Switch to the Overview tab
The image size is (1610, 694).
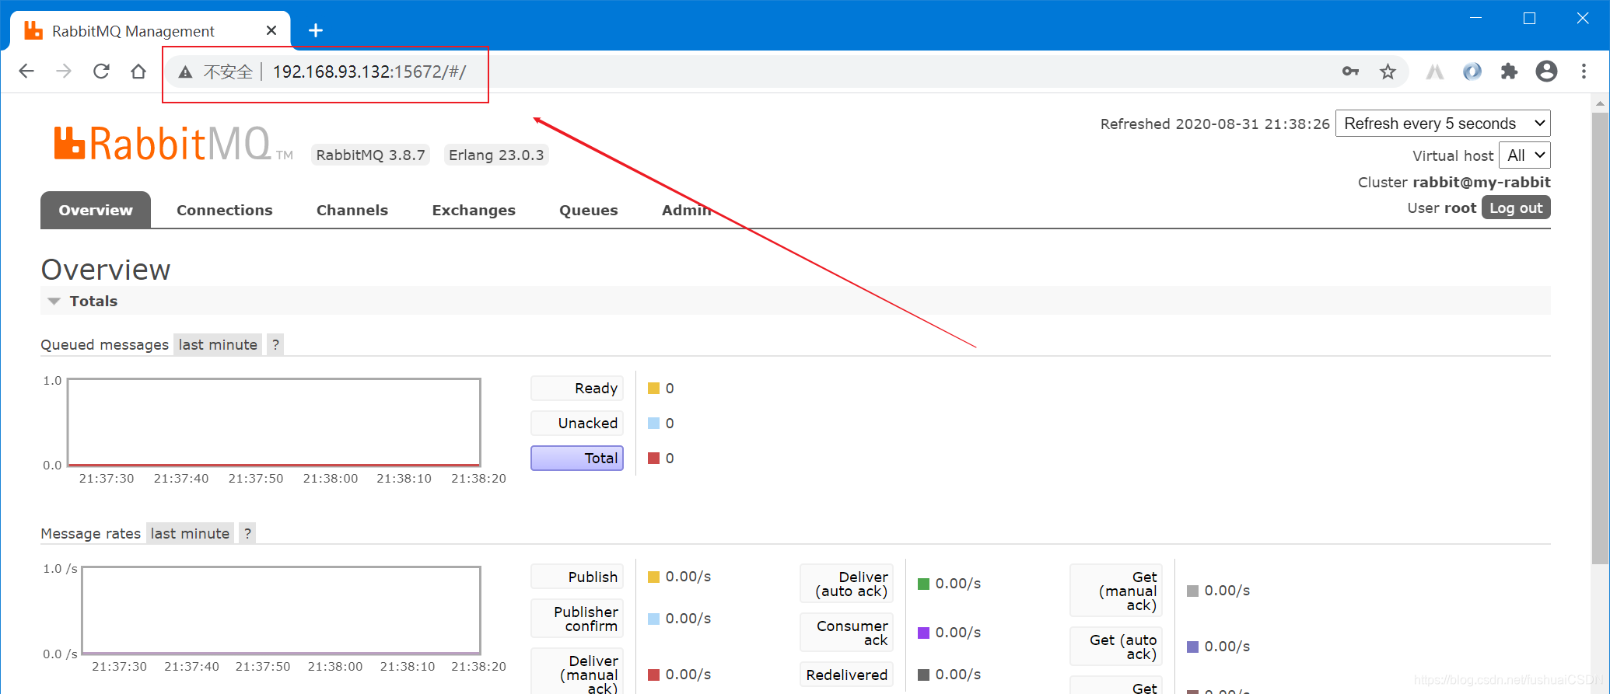(96, 210)
